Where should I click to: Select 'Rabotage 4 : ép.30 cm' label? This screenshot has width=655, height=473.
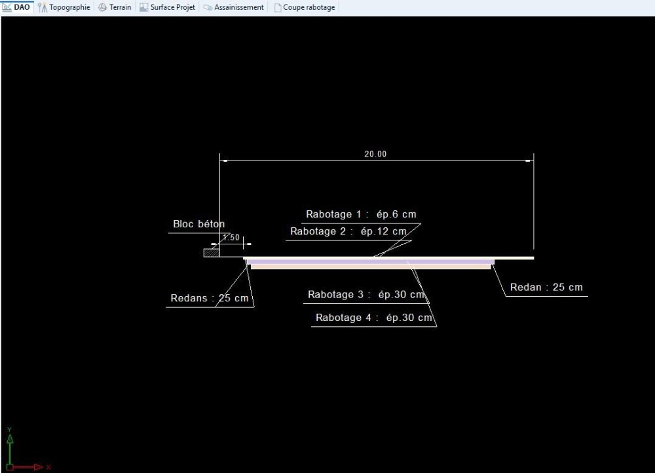374,318
